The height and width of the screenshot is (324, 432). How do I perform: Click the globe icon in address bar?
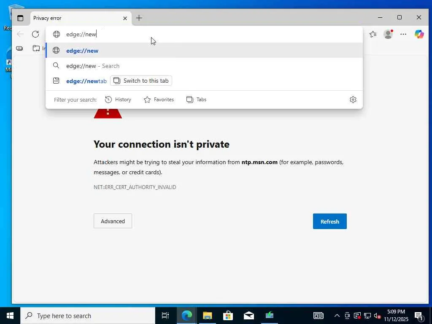[57, 34]
